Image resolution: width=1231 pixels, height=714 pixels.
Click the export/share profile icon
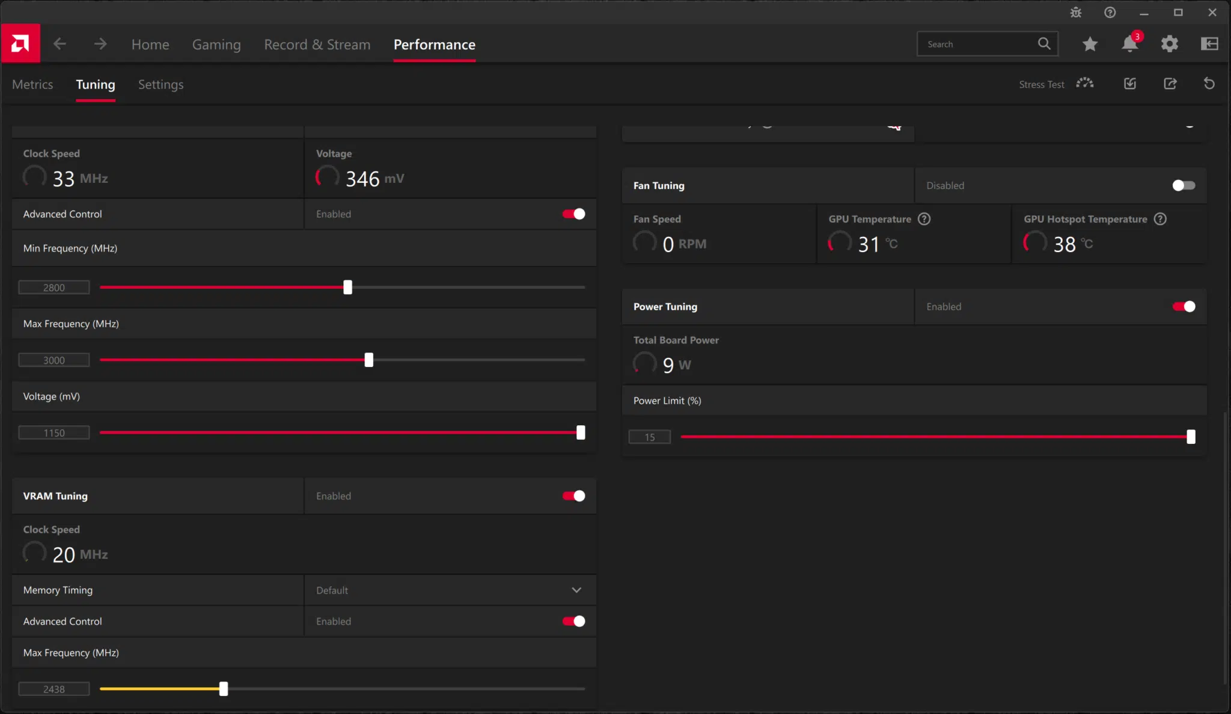(x=1170, y=84)
